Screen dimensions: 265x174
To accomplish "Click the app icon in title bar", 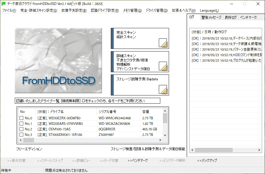I will click(x=3, y=4).
